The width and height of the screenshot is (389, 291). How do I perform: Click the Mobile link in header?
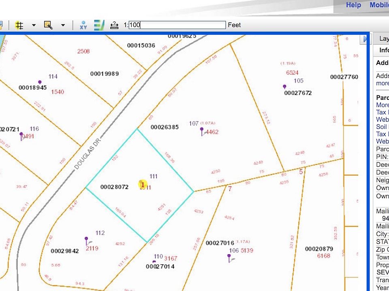point(379,5)
